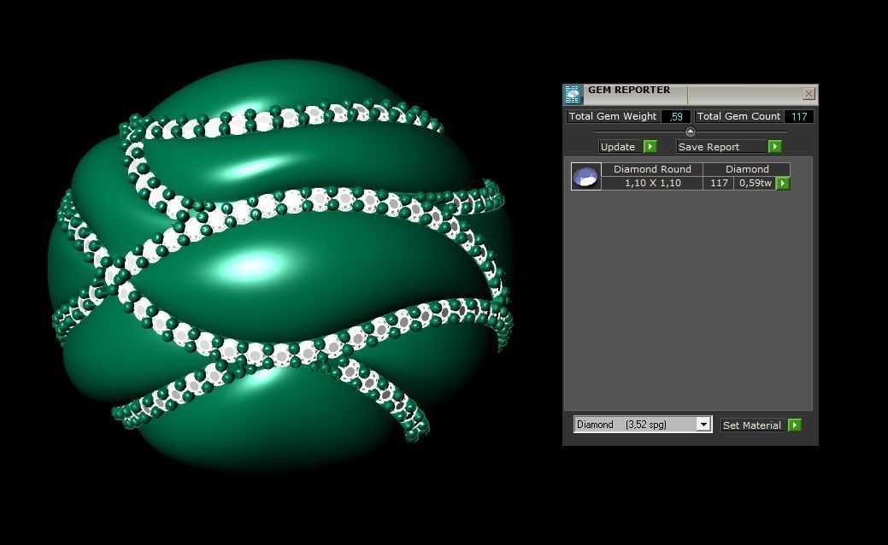Click the Total Gem Count value 117
888x545 pixels.
(799, 116)
